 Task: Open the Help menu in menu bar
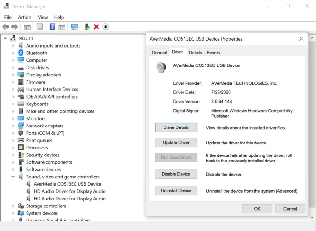click(x=59, y=17)
